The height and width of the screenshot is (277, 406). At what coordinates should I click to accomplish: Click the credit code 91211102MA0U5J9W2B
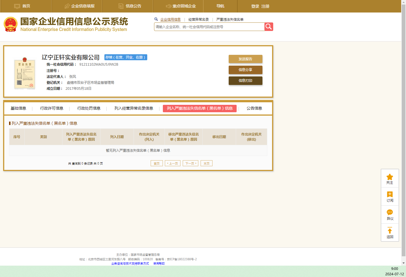pyautogui.click(x=99, y=64)
